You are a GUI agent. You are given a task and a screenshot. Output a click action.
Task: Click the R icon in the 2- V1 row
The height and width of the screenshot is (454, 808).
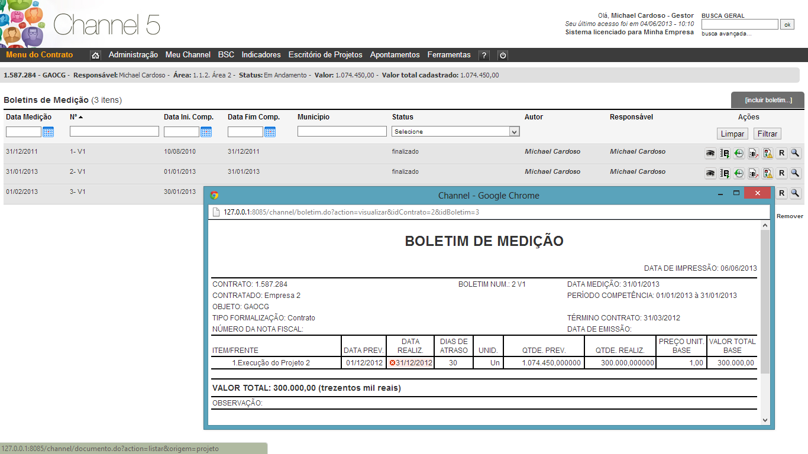pos(781,173)
